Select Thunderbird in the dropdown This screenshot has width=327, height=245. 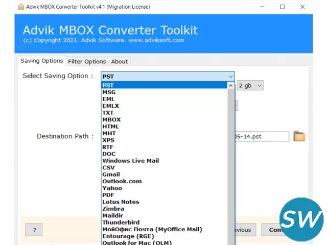[x=120, y=223]
